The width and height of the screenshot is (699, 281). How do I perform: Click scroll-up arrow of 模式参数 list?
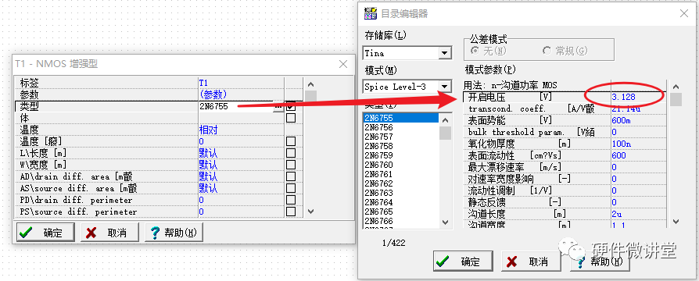tap(676, 87)
